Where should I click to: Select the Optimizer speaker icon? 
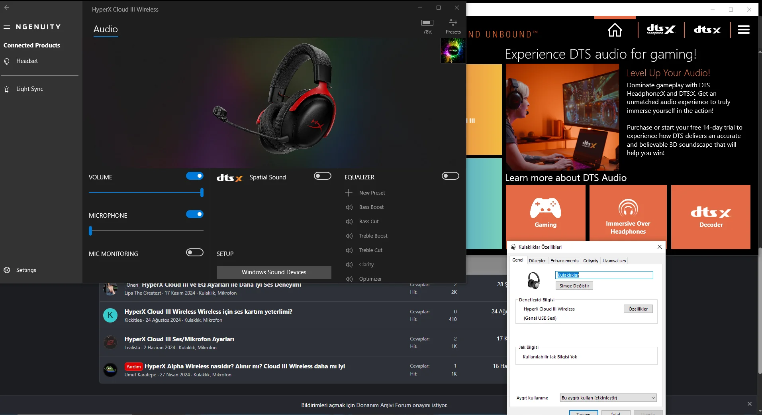tap(349, 279)
